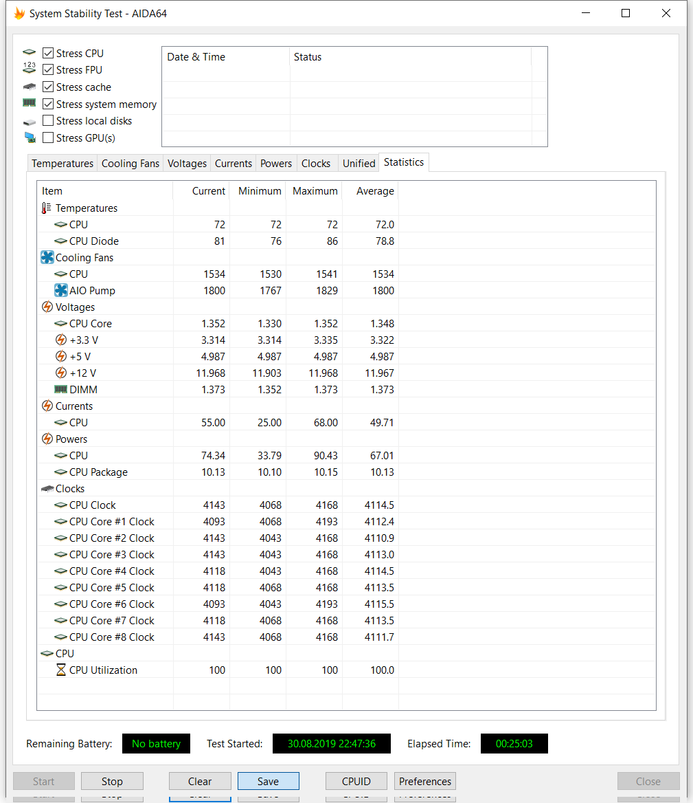This screenshot has width=693, height=803.
Task: Click CPU power average 67.01
Action: [x=382, y=455]
